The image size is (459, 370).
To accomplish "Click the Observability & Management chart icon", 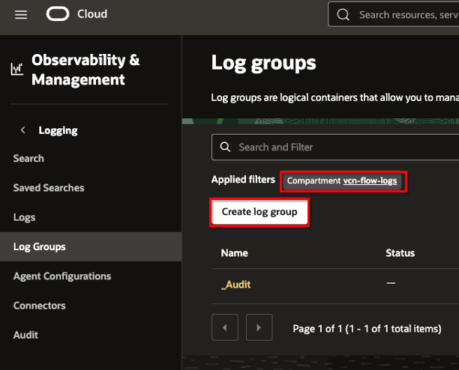I will [x=17, y=69].
